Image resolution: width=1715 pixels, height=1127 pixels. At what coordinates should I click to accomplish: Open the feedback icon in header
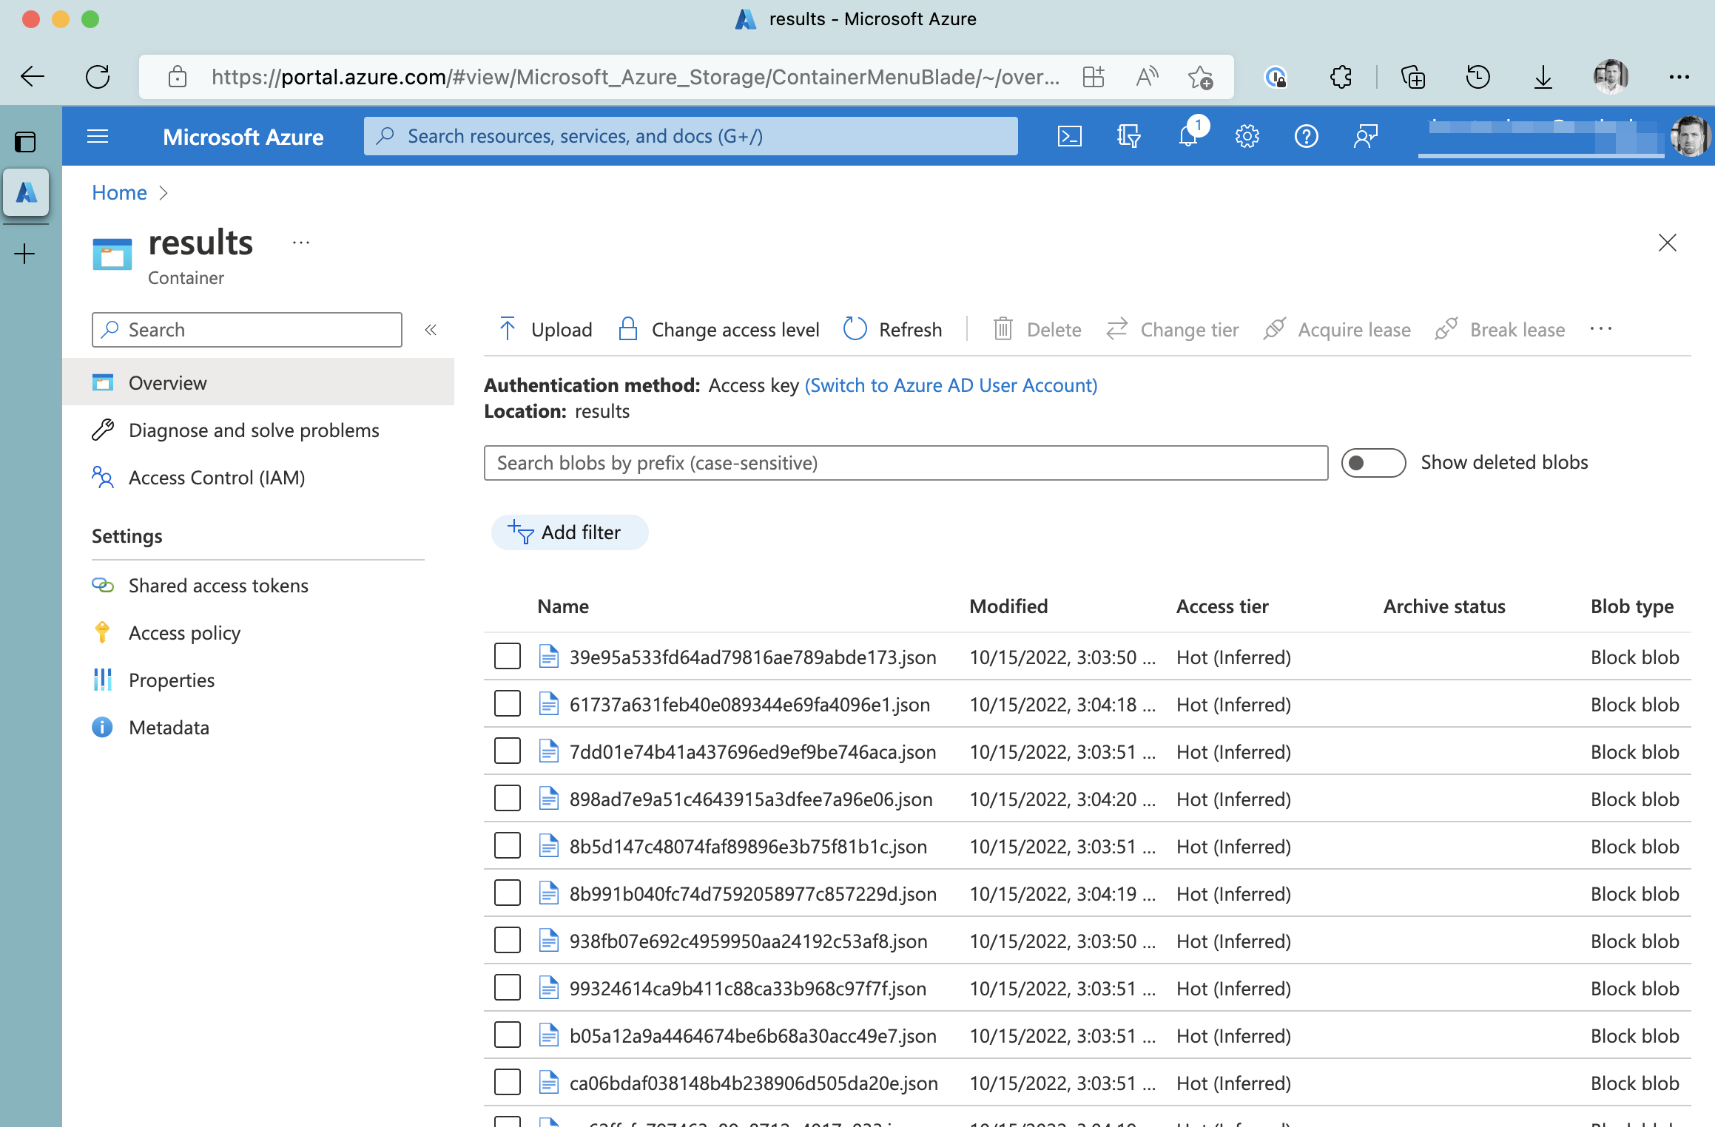tap(1365, 136)
